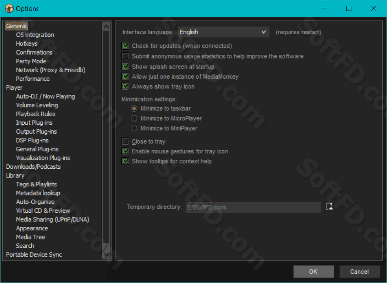Viewport: 387px width, 283px height.
Task: Select Minimize to MicroPlayer option
Action: (x=134, y=118)
